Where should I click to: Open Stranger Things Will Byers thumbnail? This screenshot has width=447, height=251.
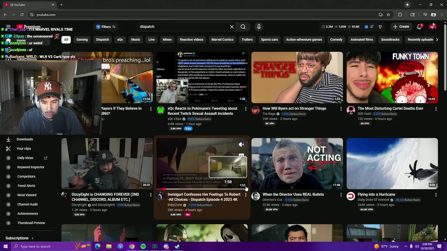(297, 77)
